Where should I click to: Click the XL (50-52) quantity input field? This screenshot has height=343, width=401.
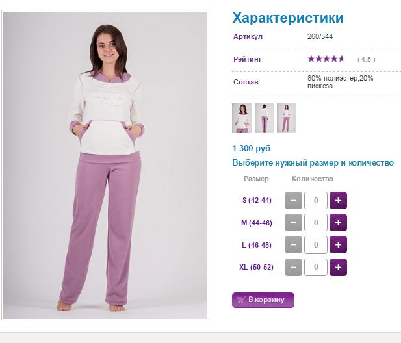click(x=316, y=268)
